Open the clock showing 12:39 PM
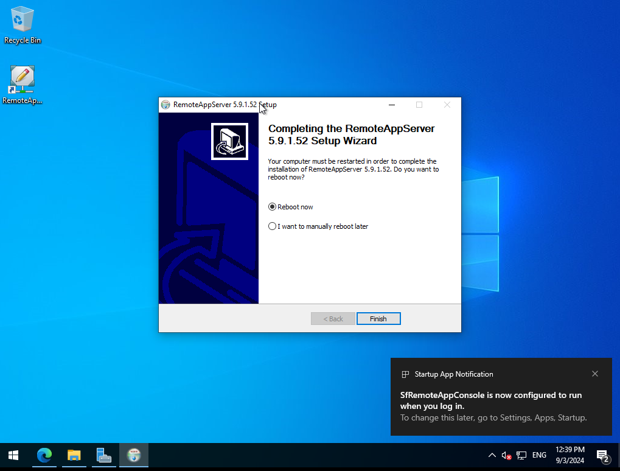Screen dimensions: 620x471 (x=569, y=455)
